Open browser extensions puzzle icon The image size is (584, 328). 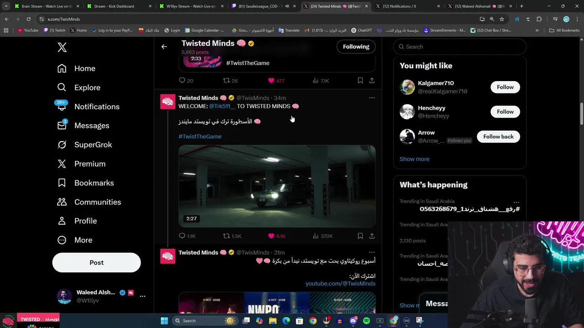(539, 19)
